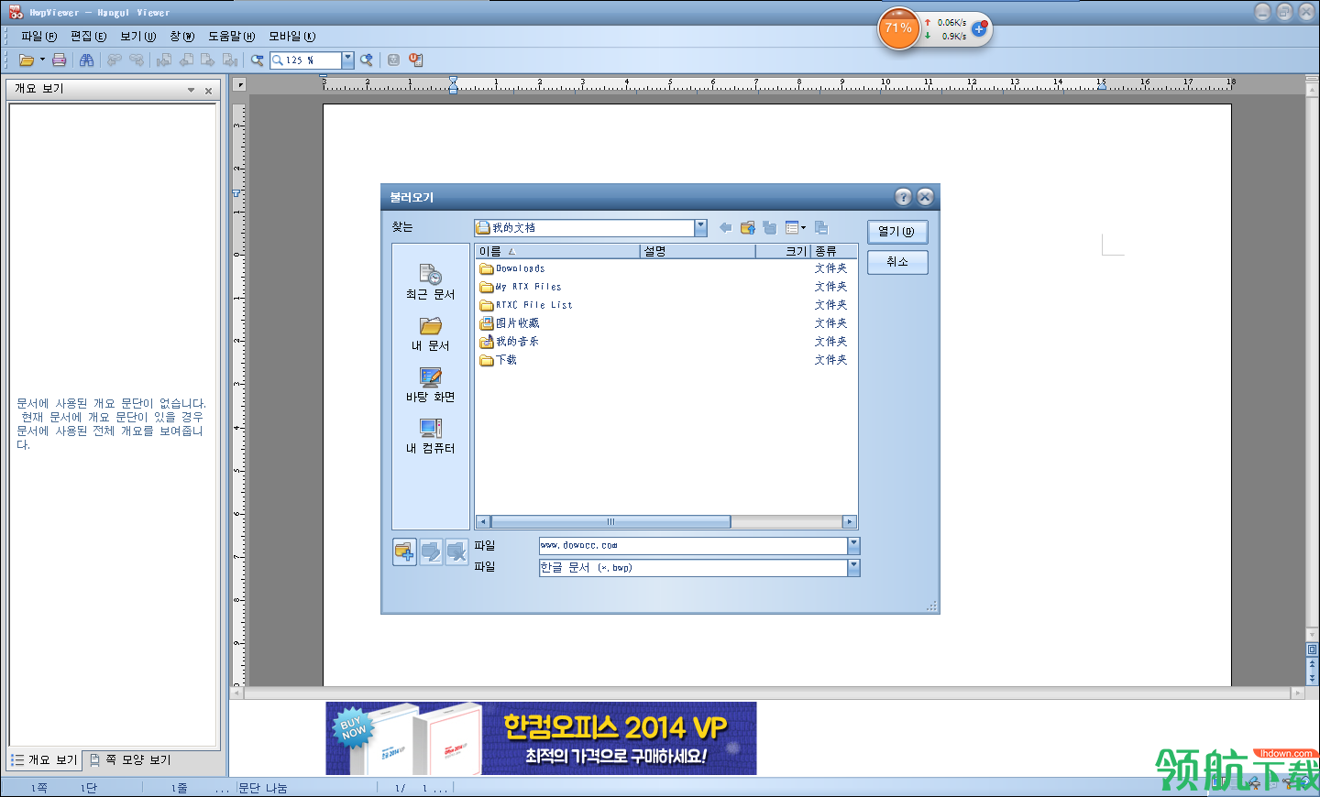
Task: Select the Dowoloads folder
Action: point(512,268)
